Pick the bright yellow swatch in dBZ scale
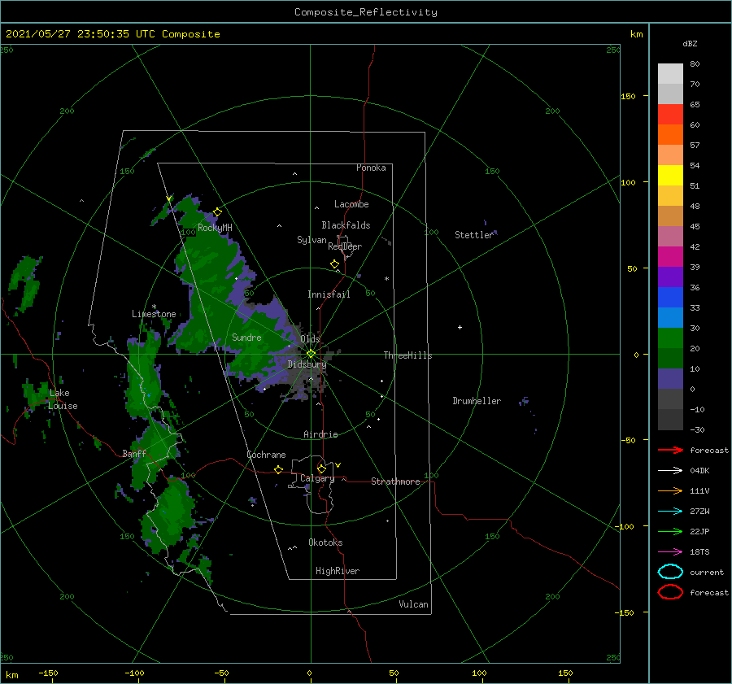 [670, 176]
